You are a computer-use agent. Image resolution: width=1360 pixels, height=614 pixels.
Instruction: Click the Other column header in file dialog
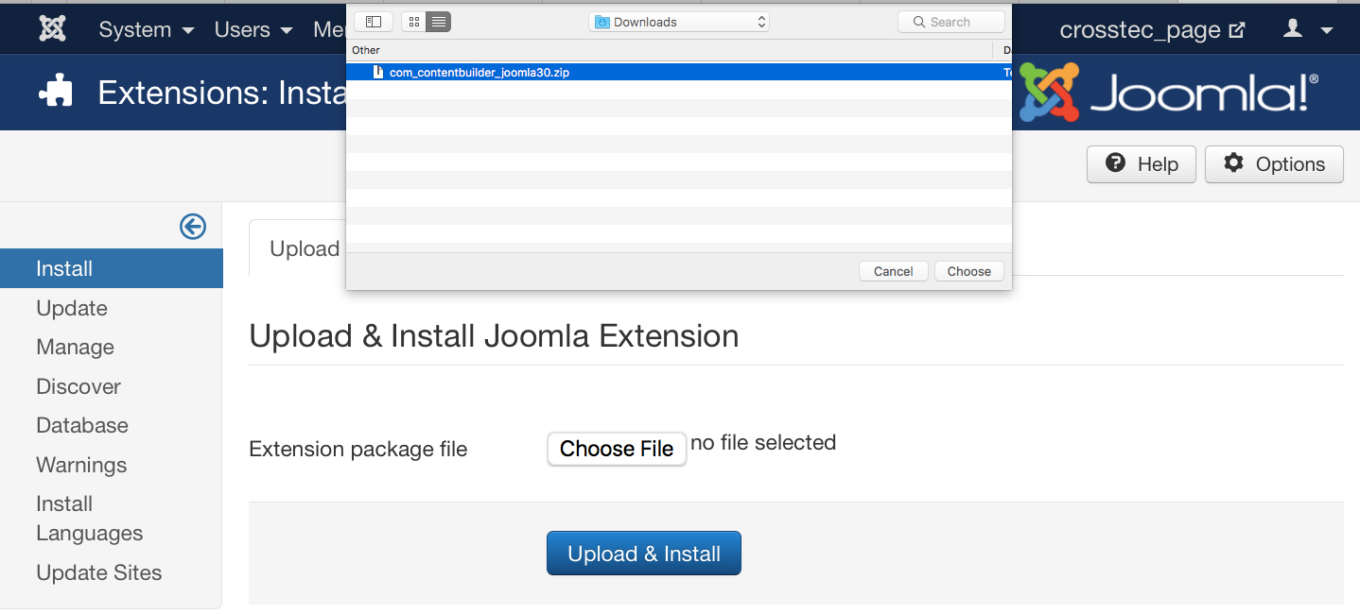[366, 50]
